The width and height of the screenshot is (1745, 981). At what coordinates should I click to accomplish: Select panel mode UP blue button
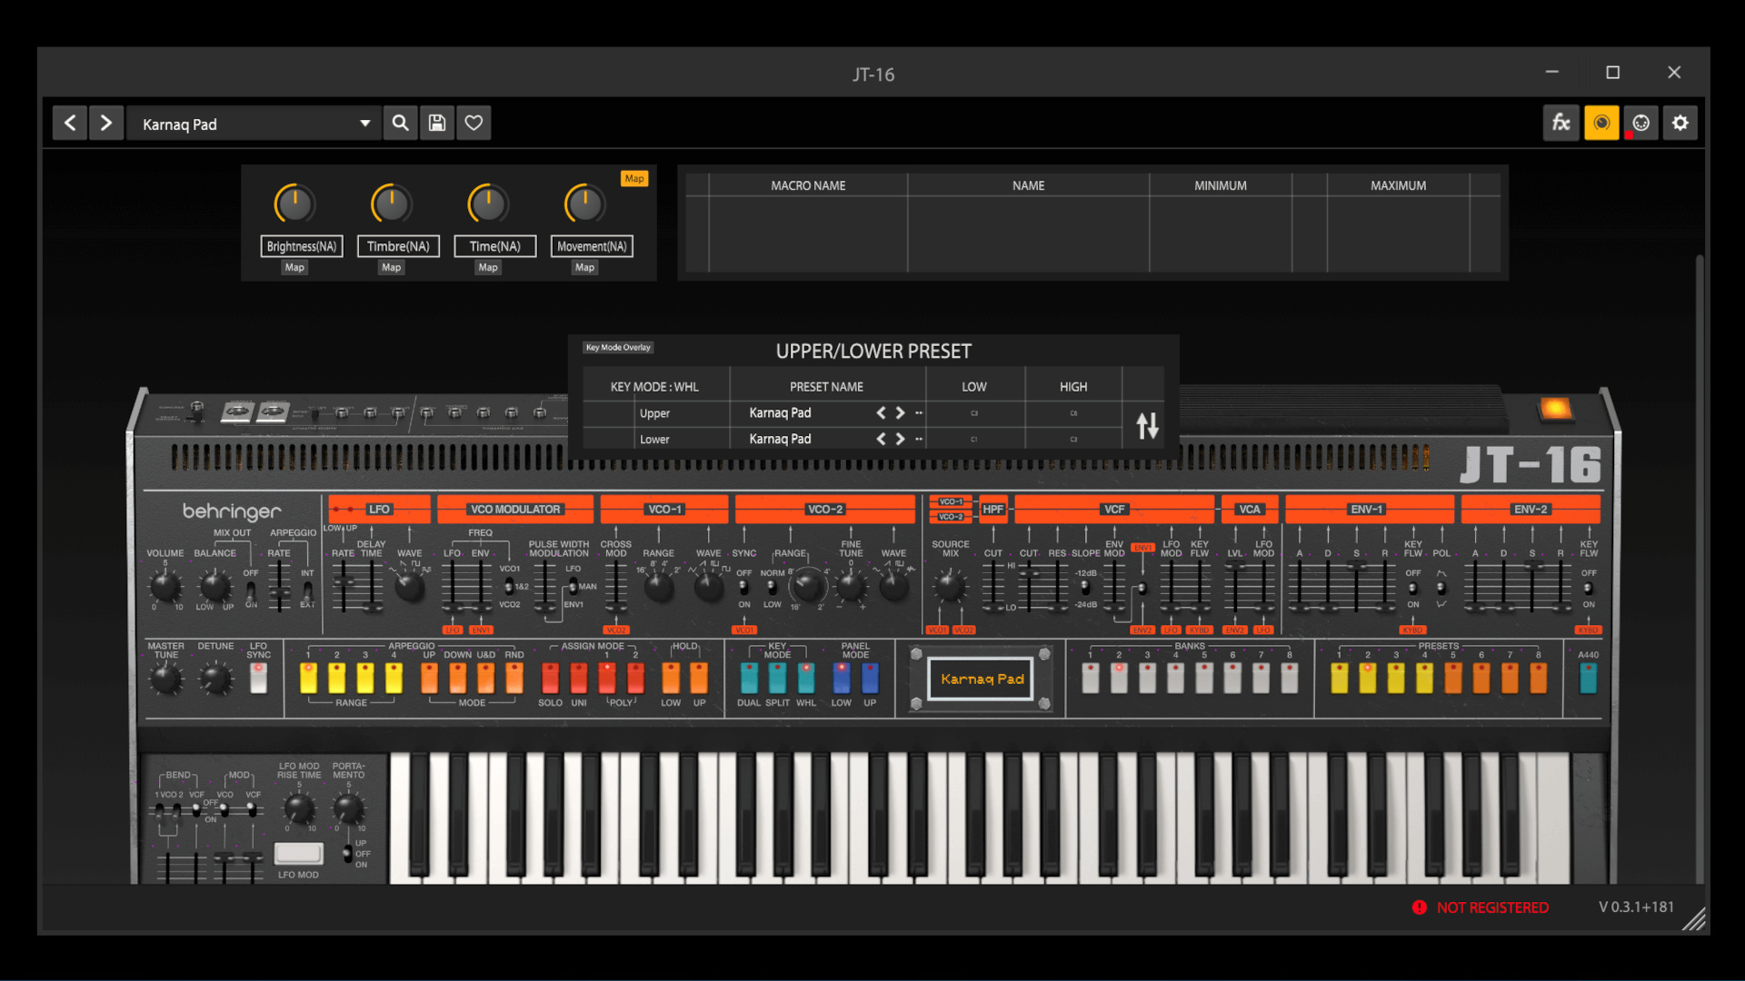click(870, 678)
